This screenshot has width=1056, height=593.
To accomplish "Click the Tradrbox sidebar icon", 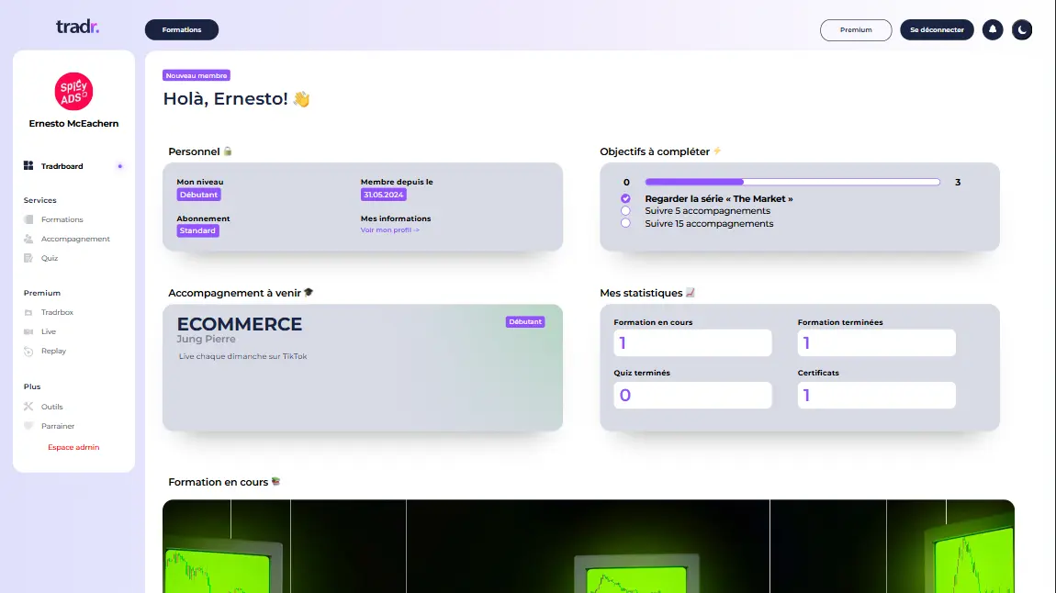I will [28, 312].
